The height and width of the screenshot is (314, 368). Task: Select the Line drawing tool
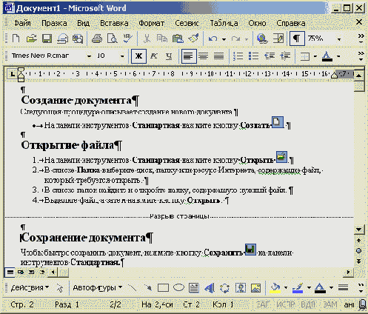pyautogui.click(x=133, y=288)
